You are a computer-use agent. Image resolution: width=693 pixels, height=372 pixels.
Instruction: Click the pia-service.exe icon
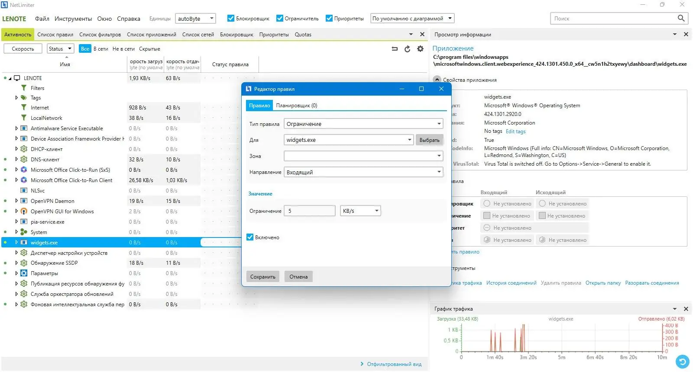24,222
